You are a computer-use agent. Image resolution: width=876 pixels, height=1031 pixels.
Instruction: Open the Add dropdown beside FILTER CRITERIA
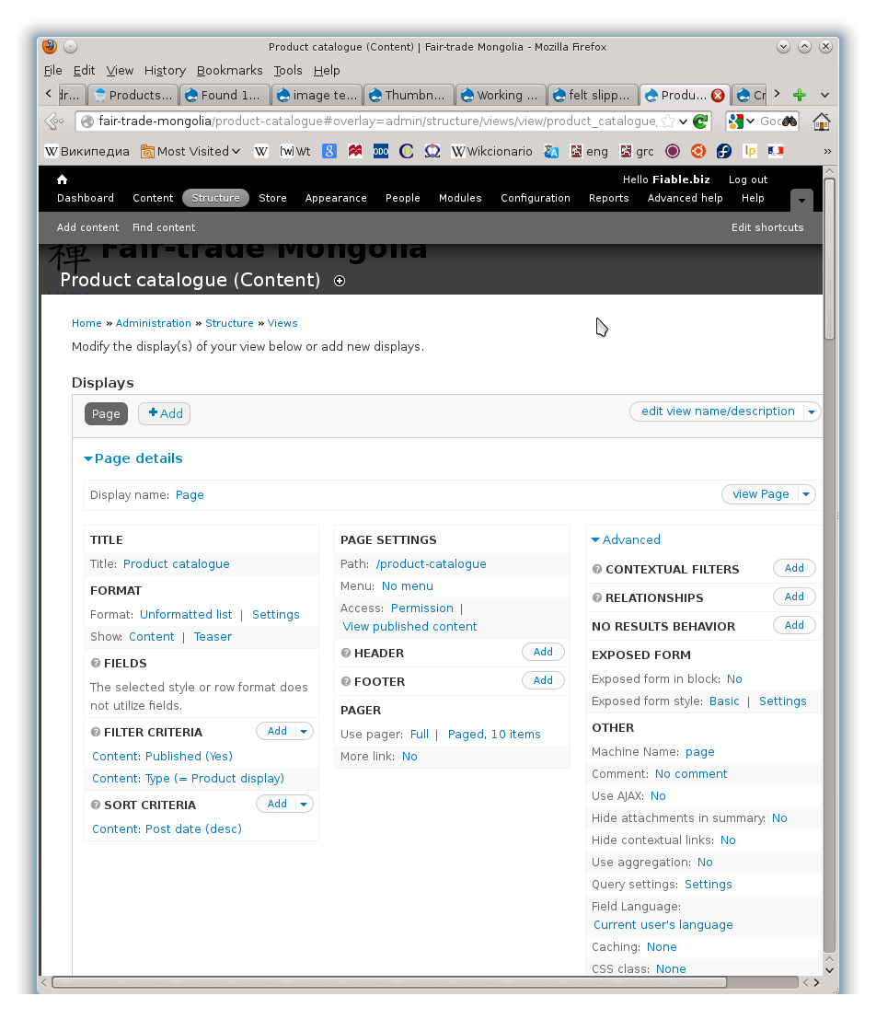(x=304, y=730)
